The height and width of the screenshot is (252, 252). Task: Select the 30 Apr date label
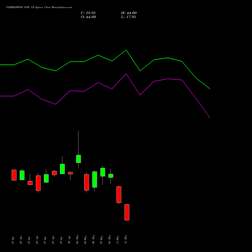(x=70, y=240)
